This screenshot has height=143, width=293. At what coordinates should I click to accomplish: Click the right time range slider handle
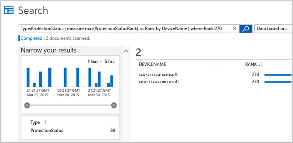pos(114,105)
